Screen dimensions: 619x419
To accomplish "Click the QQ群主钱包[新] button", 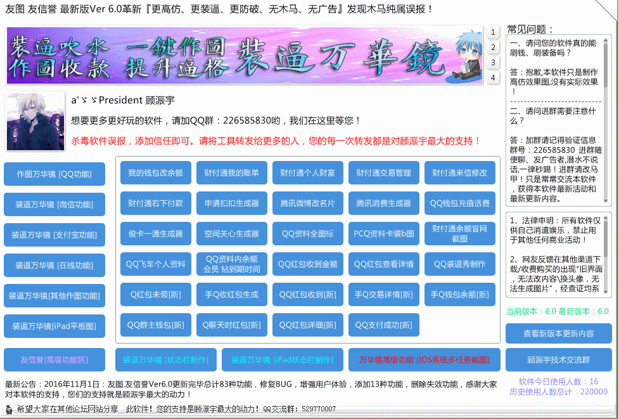I will 155,325.
